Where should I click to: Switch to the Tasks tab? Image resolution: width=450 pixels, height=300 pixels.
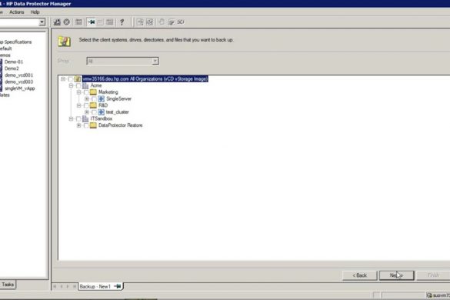coord(8,285)
